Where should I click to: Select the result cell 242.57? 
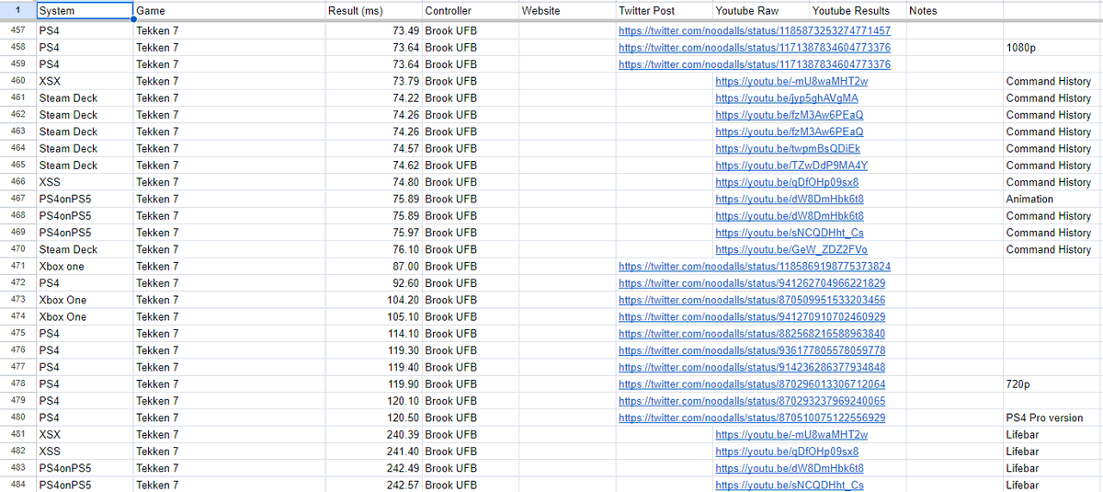point(372,486)
